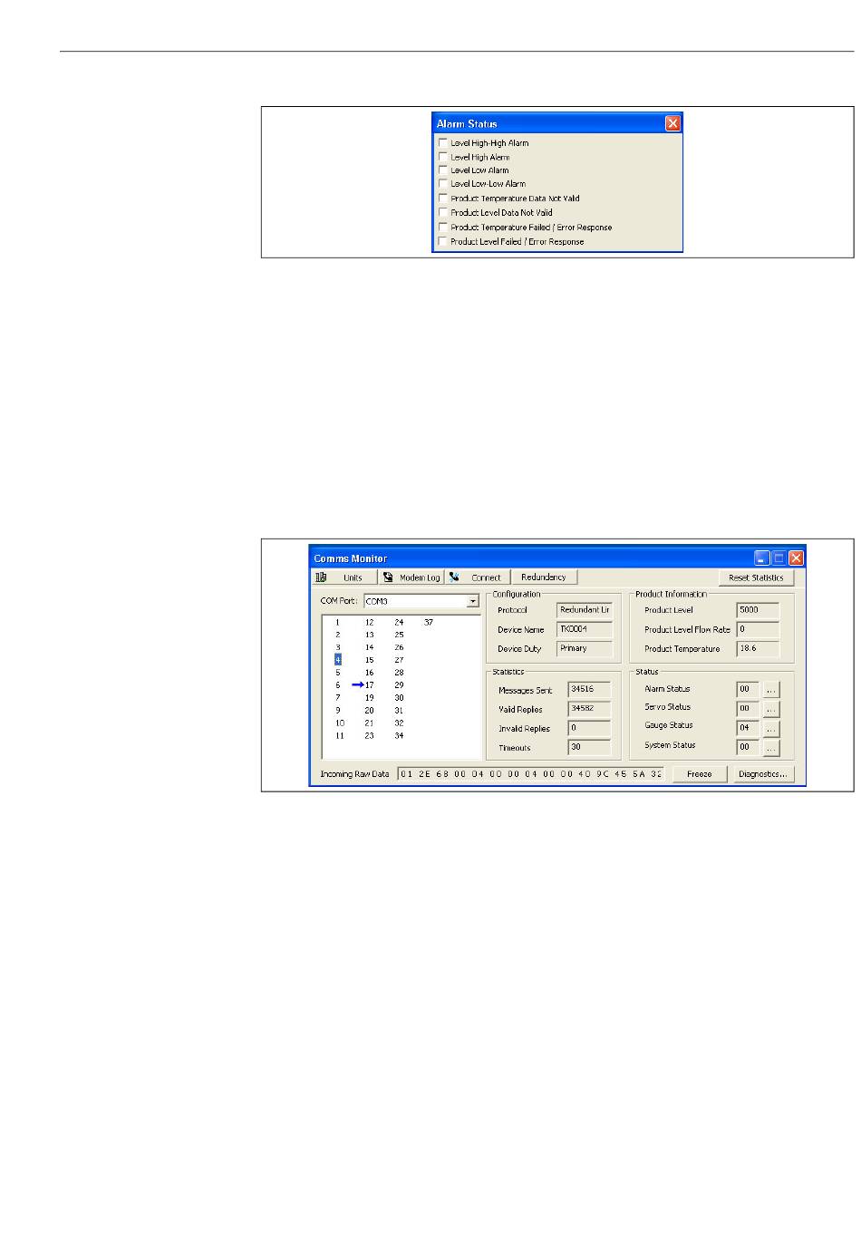
Task: Open Gauge Status details ellipsis button
Action: point(770,729)
